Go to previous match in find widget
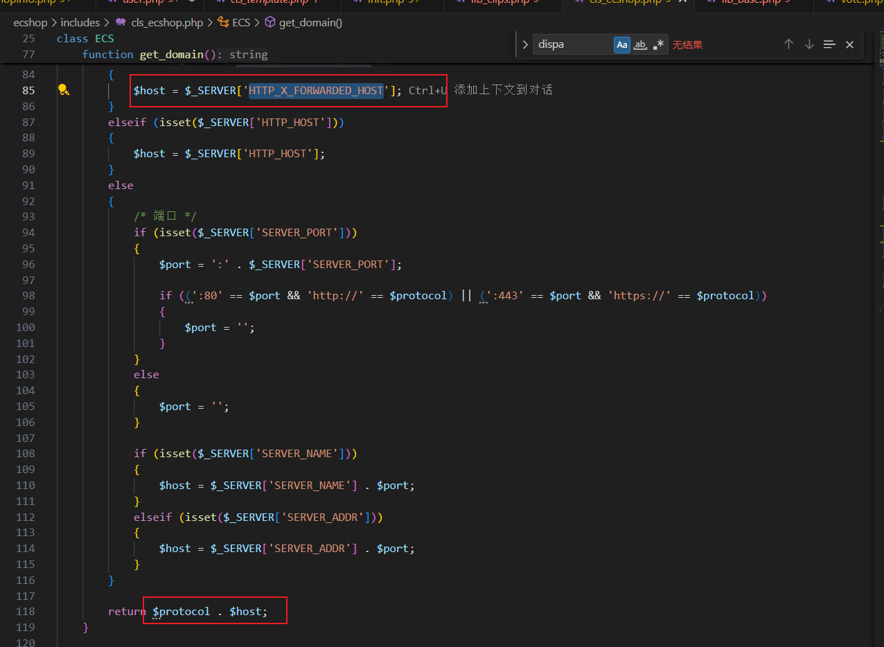This screenshot has width=884, height=647. pos(788,44)
